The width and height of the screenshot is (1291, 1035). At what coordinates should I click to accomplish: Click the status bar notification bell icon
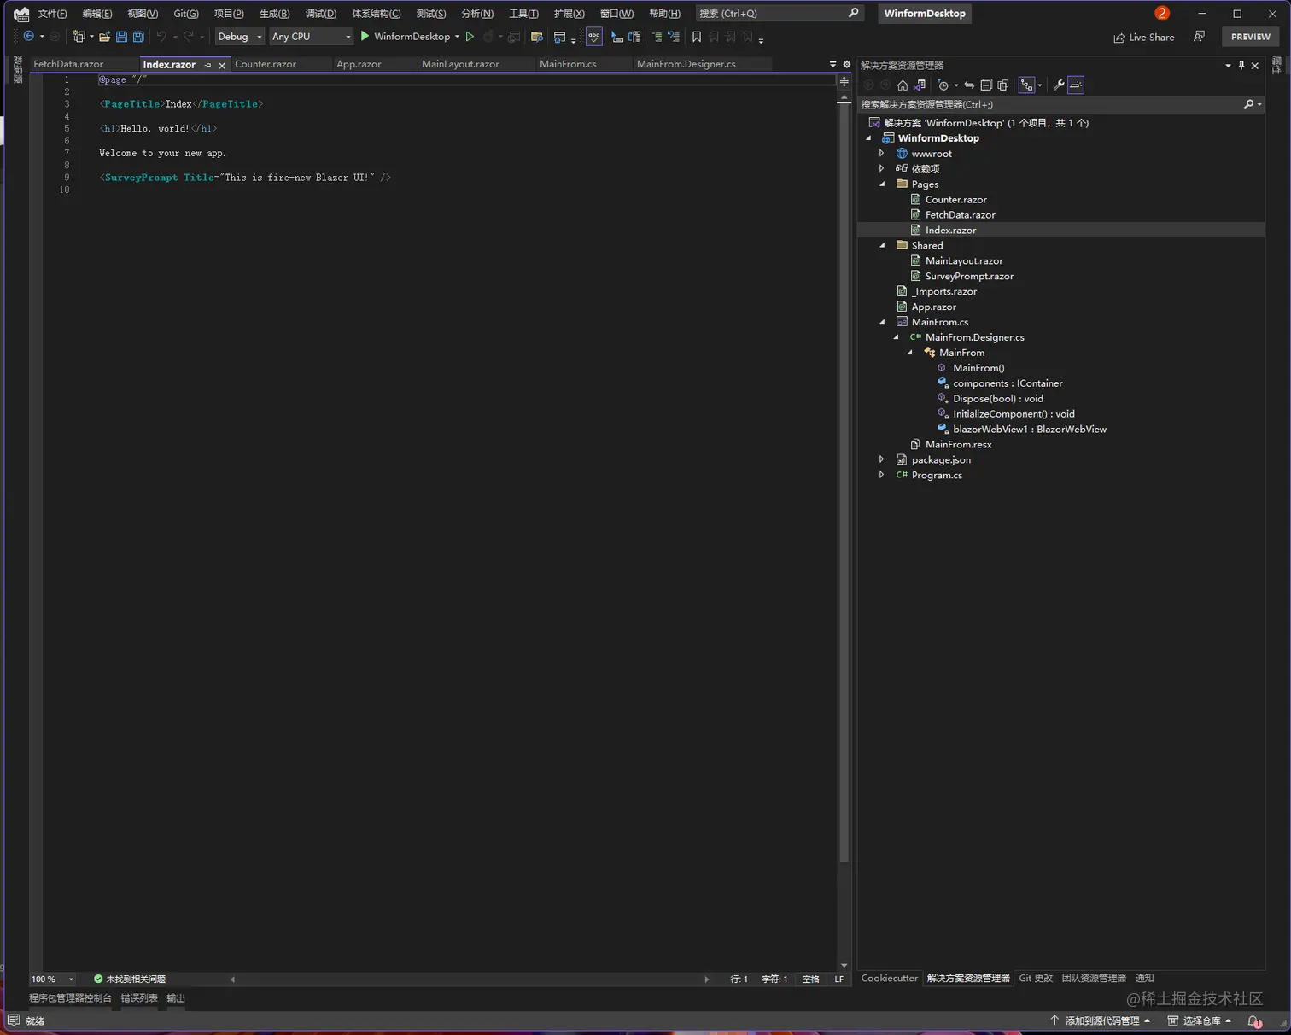pyautogui.click(x=1254, y=1020)
